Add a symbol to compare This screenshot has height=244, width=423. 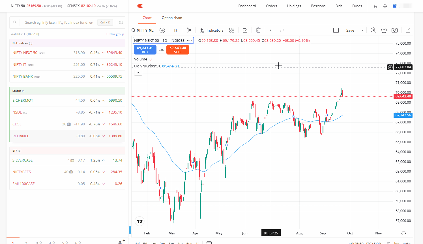click(x=162, y=30)
